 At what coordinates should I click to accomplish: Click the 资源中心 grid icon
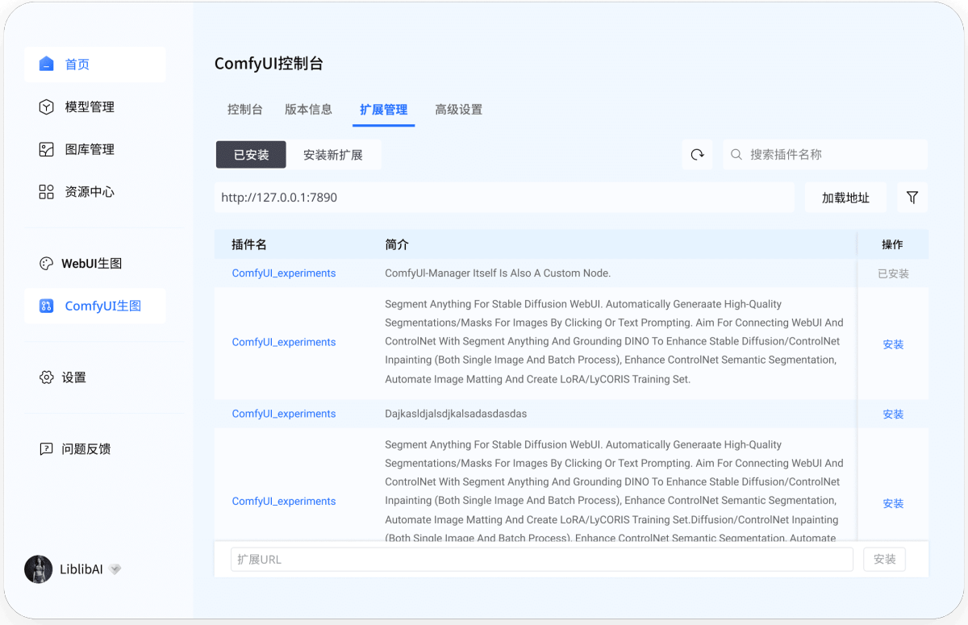pyautogui.click(x=47, y=192)
